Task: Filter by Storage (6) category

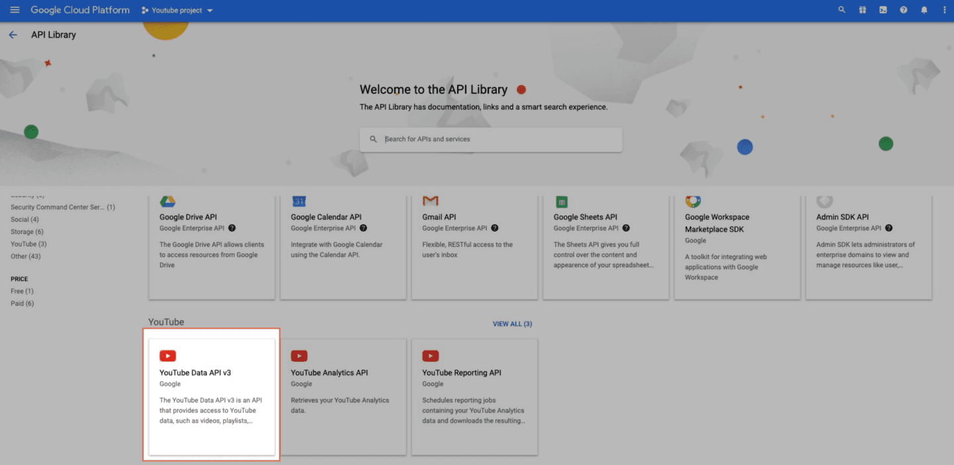Action: click(27, 232)
